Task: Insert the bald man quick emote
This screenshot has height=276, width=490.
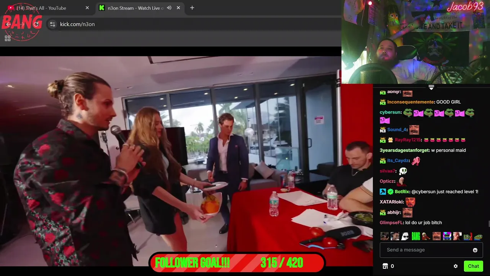Action: tap(457, 236)
